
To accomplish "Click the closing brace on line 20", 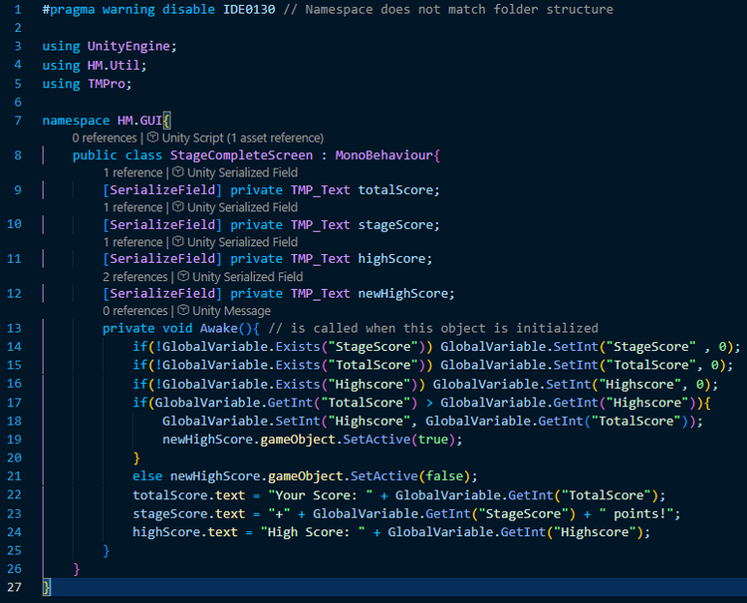I will (136, 458).
